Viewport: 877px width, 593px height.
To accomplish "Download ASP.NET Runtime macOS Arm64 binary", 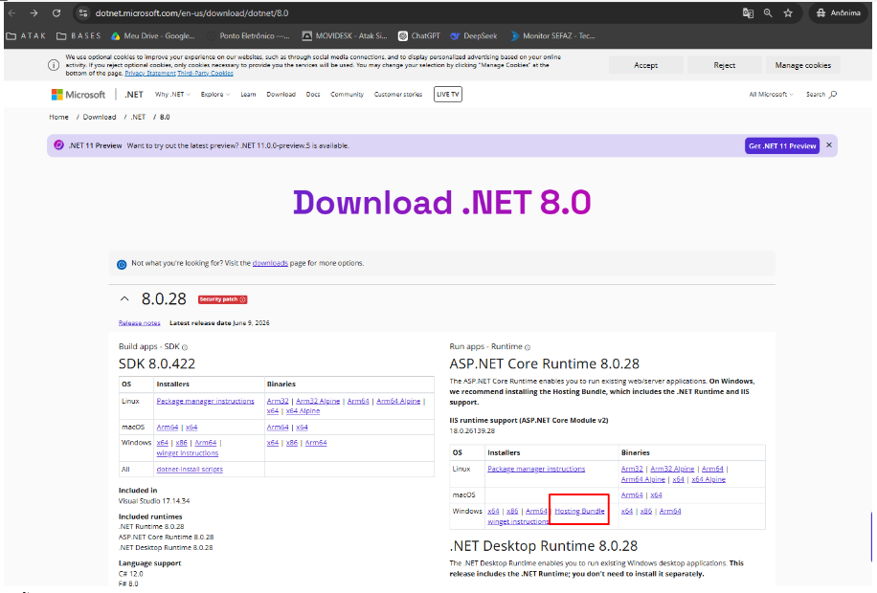I will 632,495.
